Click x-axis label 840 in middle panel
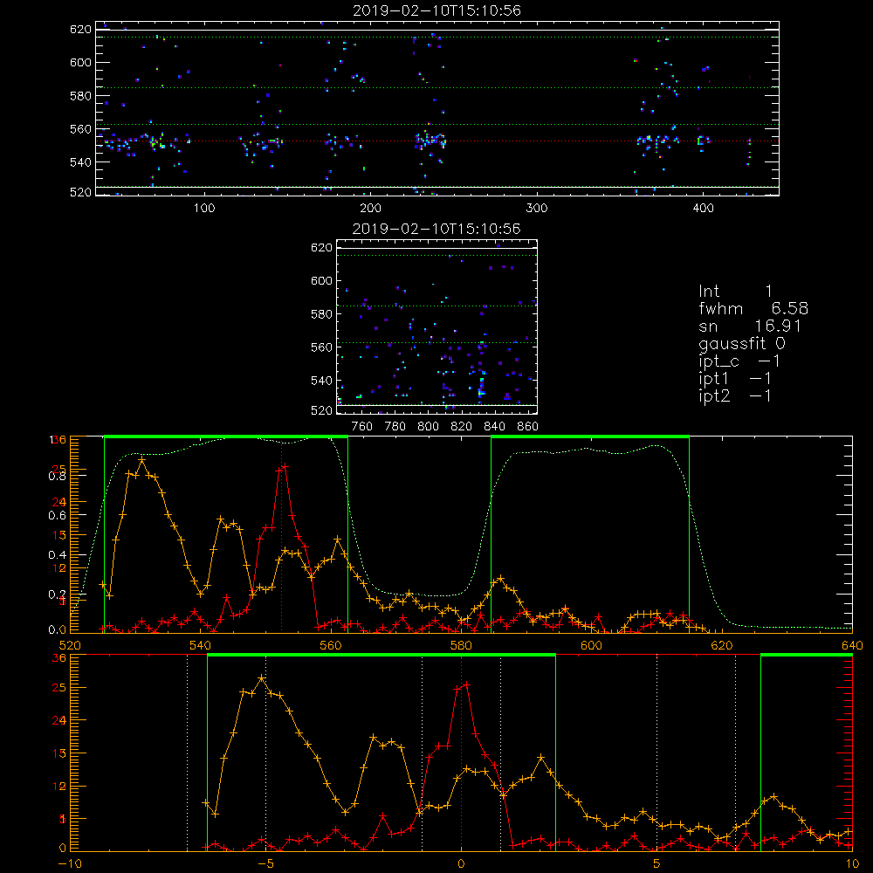Viewport: 873px width, 873px height. (494, 427)
